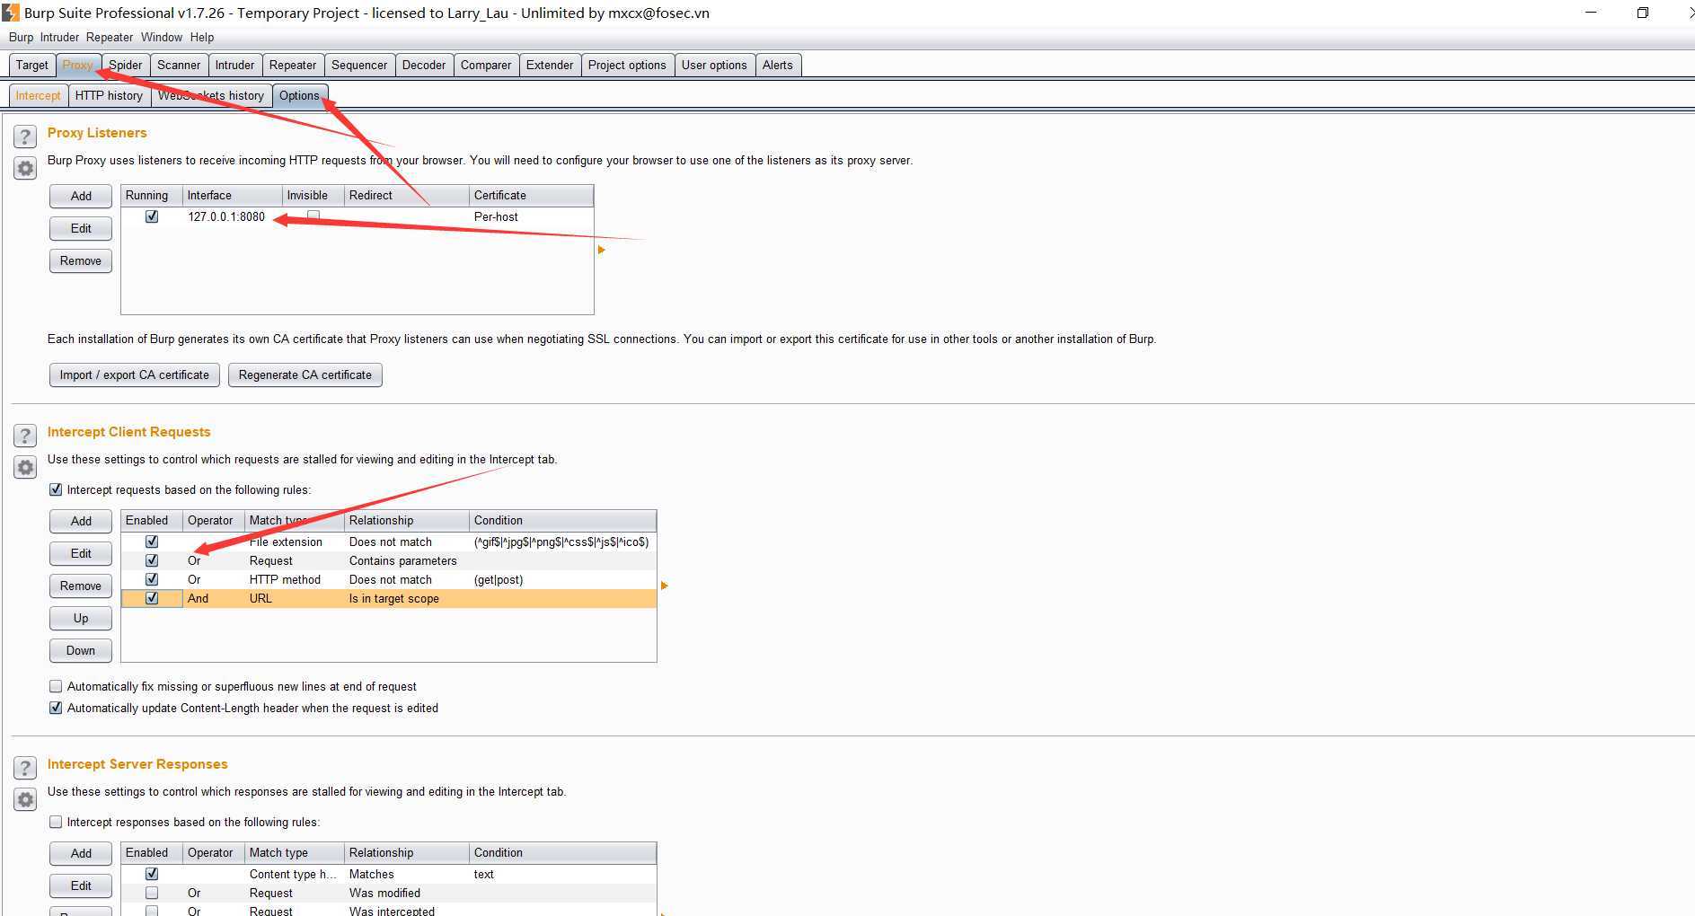This screenshot has height=916, width=1695.
Task: Click Regenerate CA certificate
Action: [x=305, y=374]
